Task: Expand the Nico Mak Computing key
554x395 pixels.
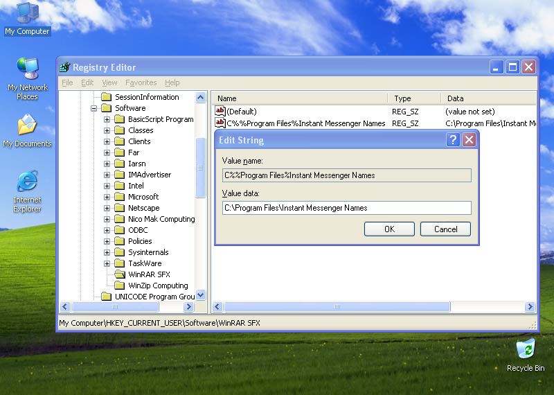Action: click(107, 219)
